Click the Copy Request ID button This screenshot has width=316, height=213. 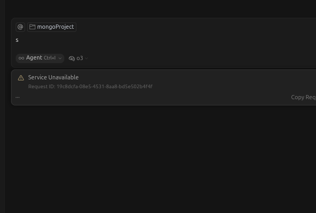tap(303, 97)
